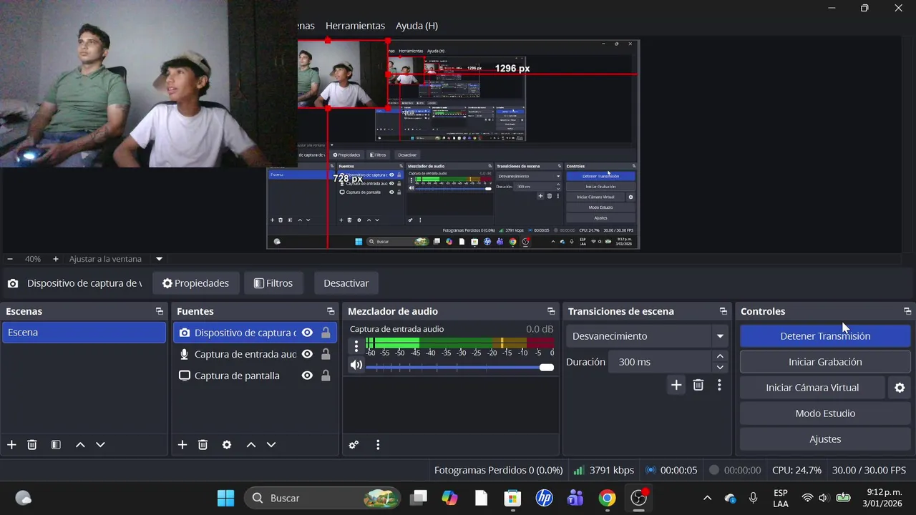Decrease Duración value down arrow
916x515 pixels.
click(720, 368)
